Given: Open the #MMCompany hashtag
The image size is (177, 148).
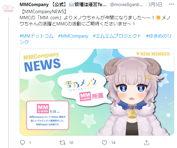Looking at the screenshot, I should 73,36.
